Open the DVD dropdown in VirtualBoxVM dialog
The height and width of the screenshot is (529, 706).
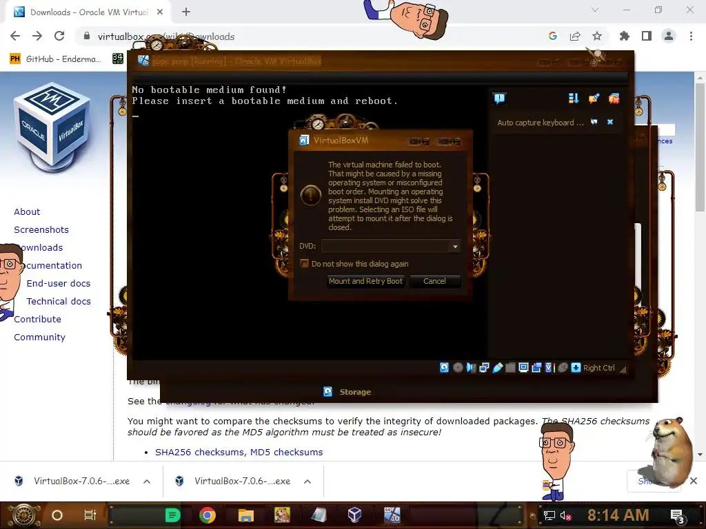tap(455, 247)
